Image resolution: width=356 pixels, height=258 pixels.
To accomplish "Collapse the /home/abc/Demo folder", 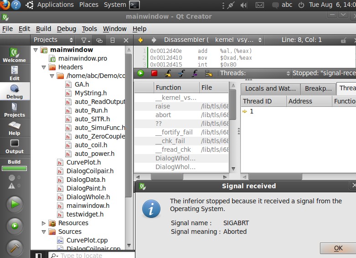I will coord(52,76).
